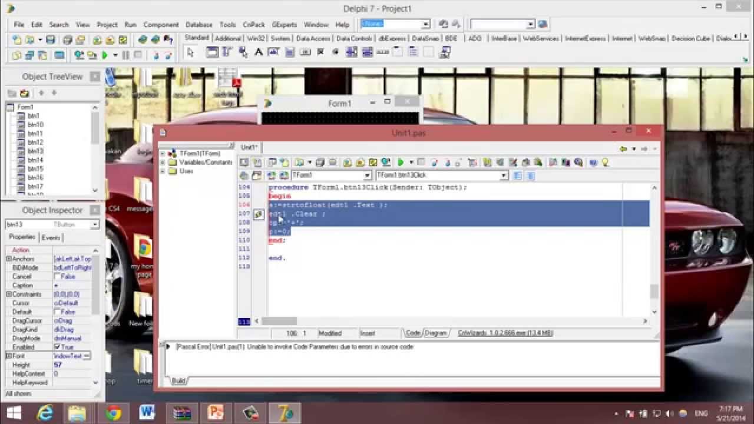This screenshot has height=424, width=754.
Task: Expand the Constraints property
Action: pos(9,294)
